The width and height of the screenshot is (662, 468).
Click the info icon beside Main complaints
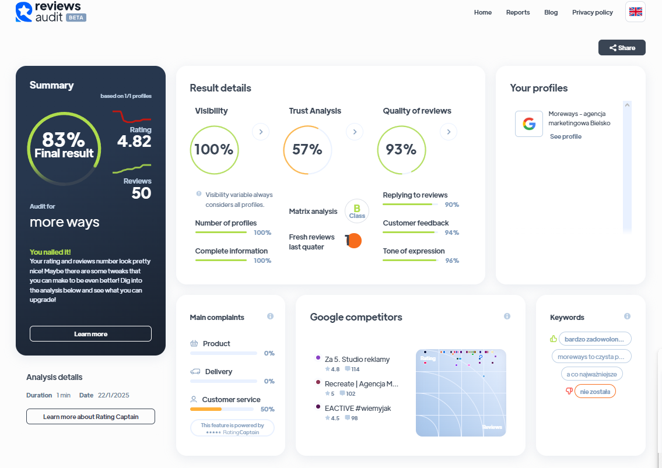click(x=270, y=316)
